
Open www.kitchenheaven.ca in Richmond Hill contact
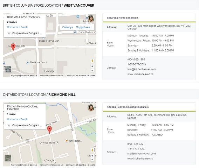pos(140,159)
